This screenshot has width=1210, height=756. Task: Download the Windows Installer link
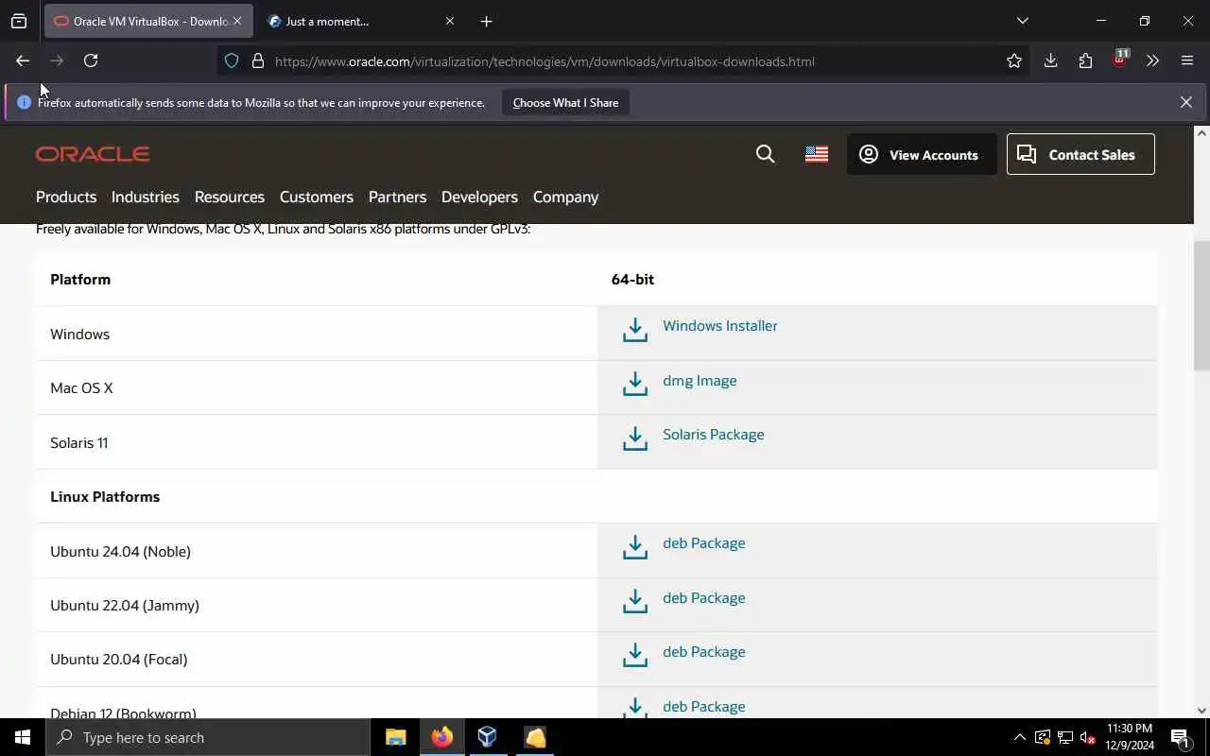[720, 325]
